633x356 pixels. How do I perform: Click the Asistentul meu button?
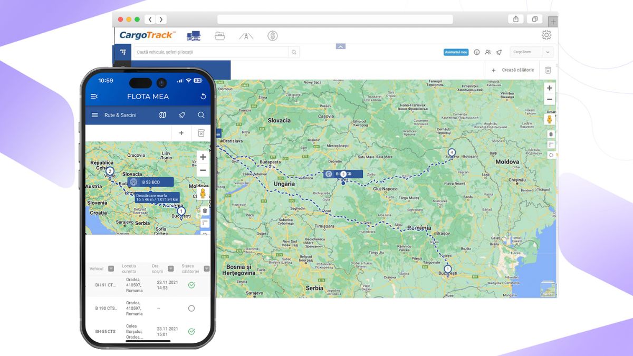click(x=456, y=52)
